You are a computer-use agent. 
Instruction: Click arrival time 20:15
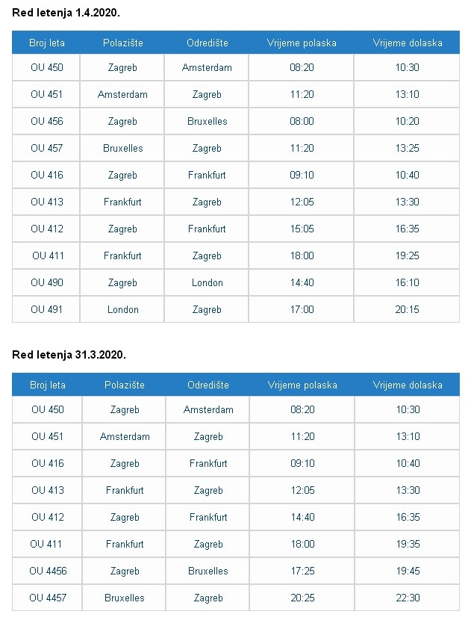408,309
